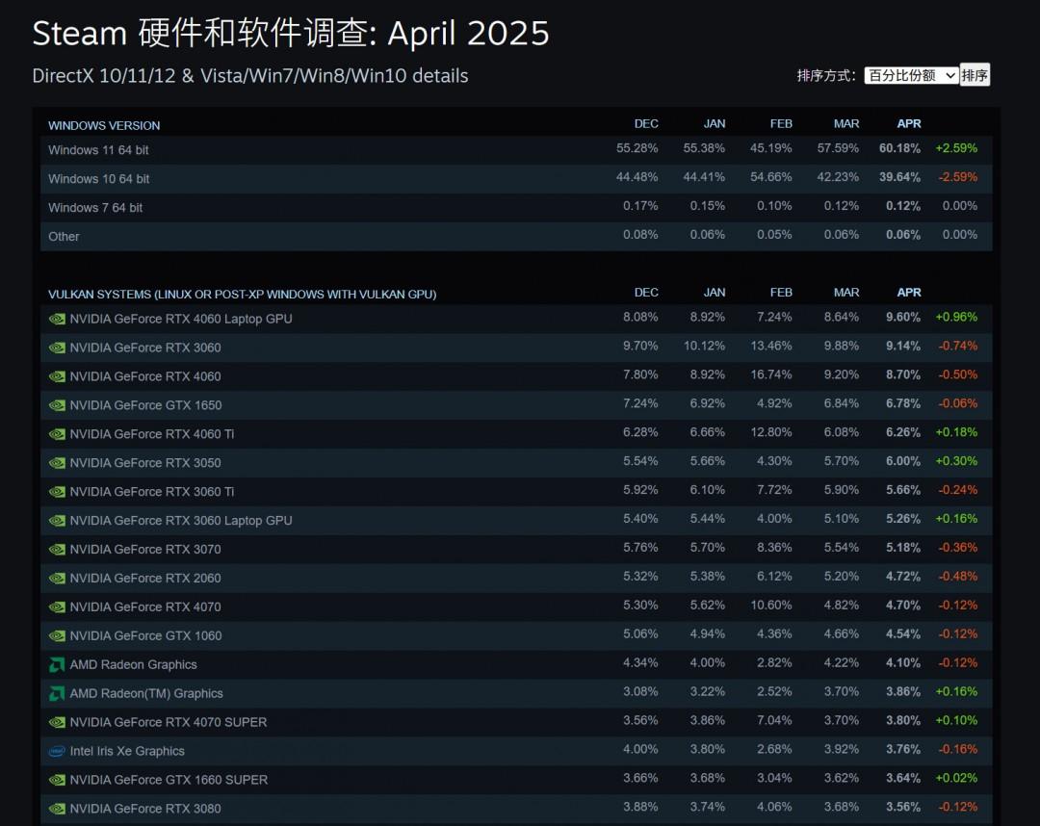Click the NVIDIA icon beside RTX 4060 Laptop GPU

[56, 318]
